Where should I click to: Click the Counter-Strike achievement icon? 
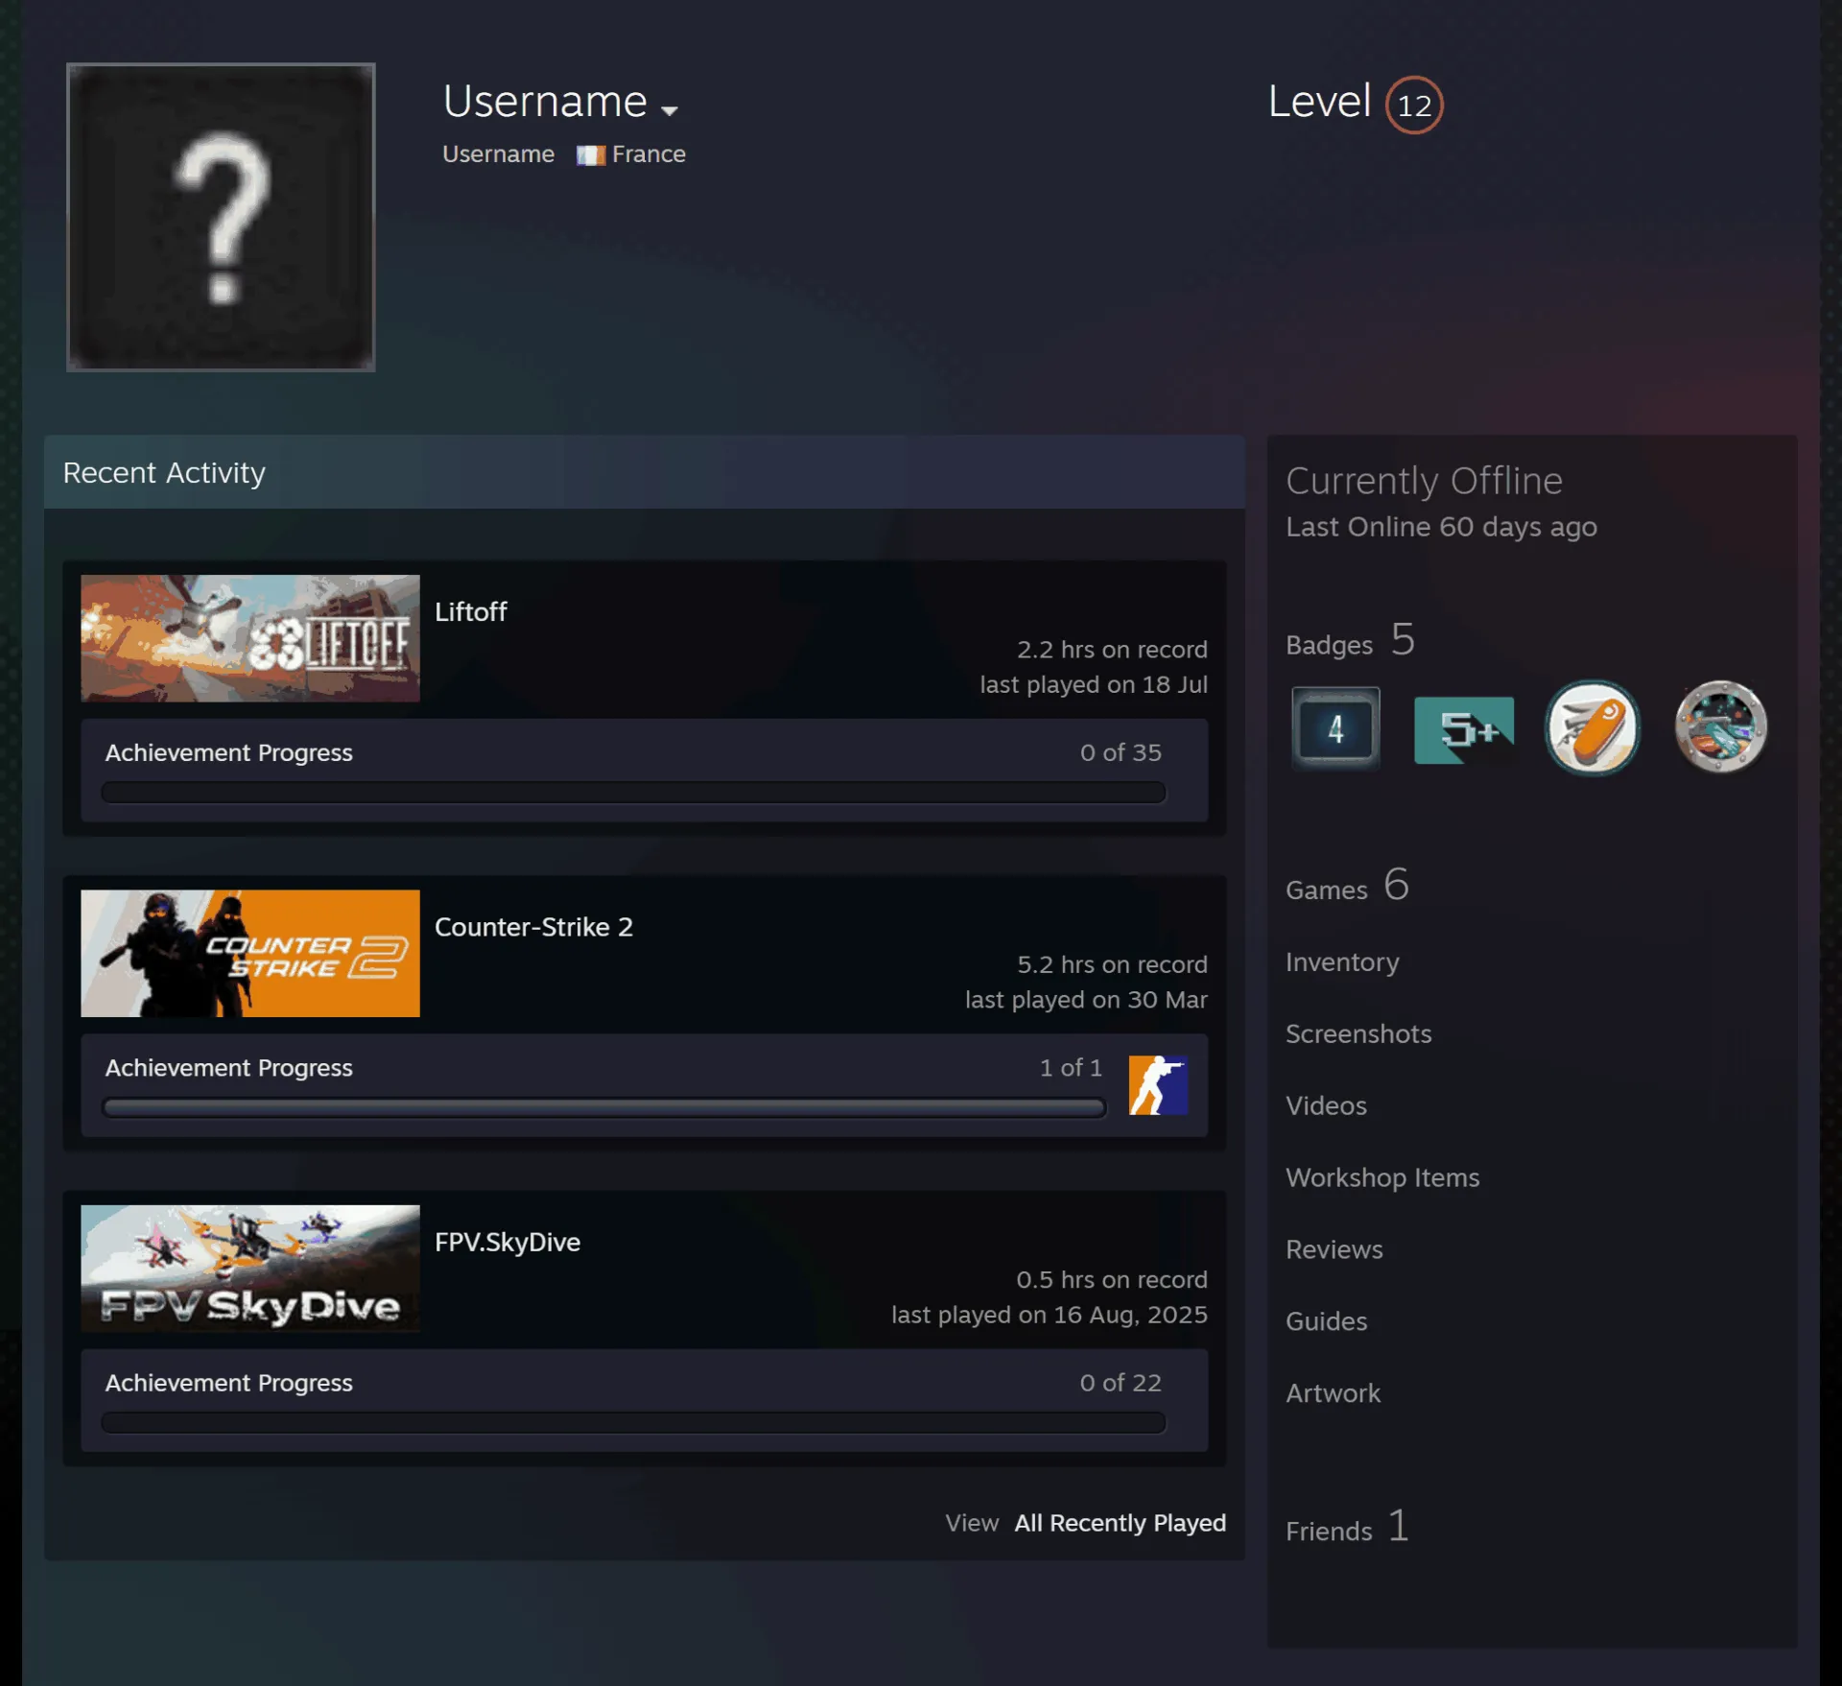tap(1158, 1085)
